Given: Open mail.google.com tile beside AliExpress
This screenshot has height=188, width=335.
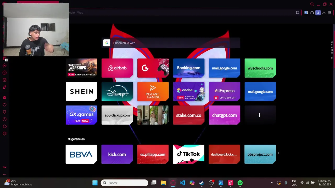Looking at the screenshot, I should coord(260,91).
